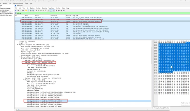Screen dimensions: 190x111
Task: Switch to Decrypted Data (560 bytes) bytes tab
Action: (162, 108)
